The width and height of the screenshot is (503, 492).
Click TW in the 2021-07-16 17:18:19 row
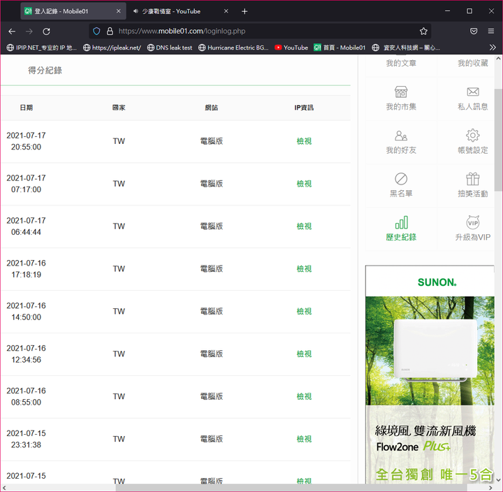tap(119, 268)
